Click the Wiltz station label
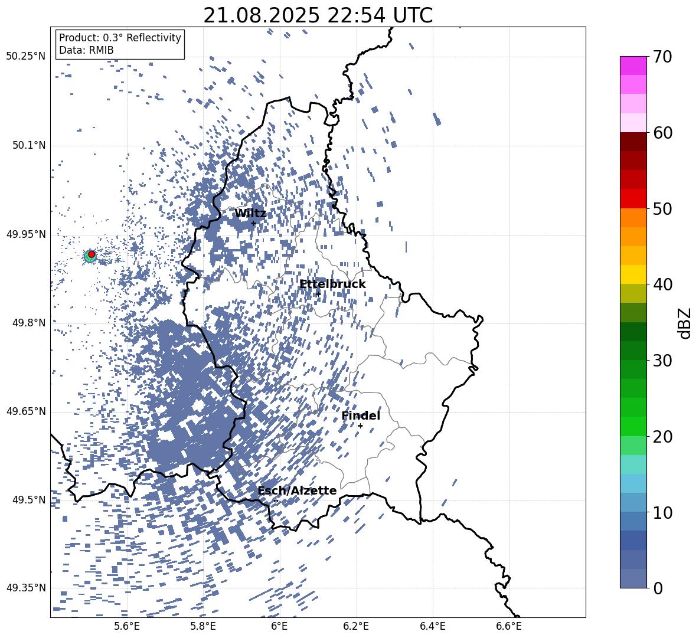Screen dimensions: 699x638 point(250,214)
